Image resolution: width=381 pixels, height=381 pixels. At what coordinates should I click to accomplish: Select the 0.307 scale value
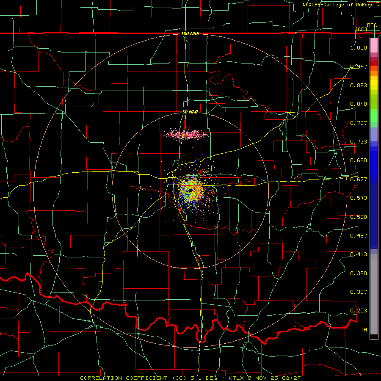(x=359, y=292)
